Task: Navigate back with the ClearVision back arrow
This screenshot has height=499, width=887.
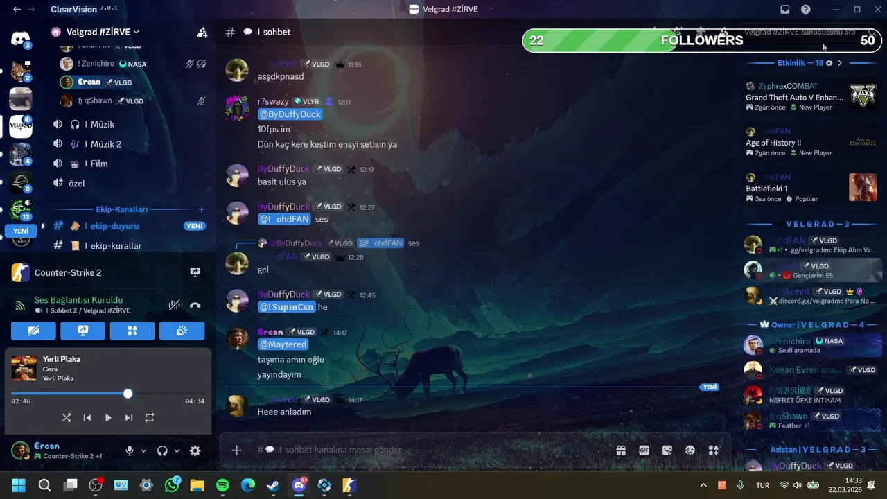Action: (x=17, y=10)
